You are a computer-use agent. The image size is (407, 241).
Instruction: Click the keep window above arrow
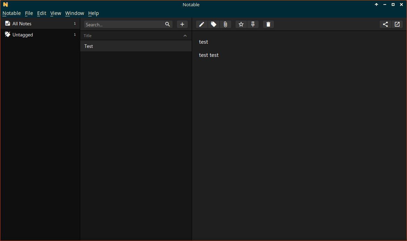click(x=376, y=5)
